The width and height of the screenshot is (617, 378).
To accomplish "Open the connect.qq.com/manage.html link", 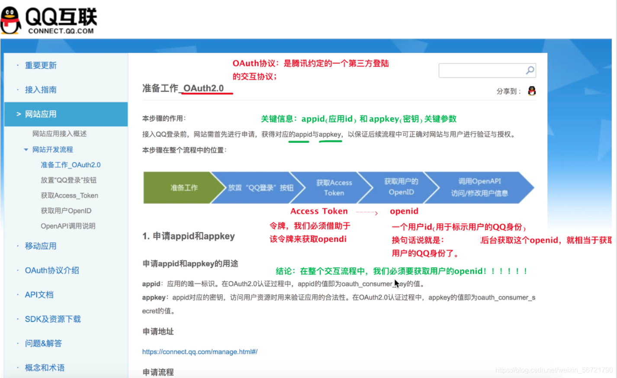I will 200,352.
